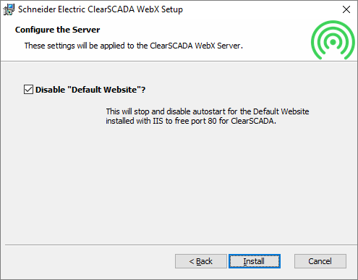Click the outer arc of green logo
Screen dimensions: 358x280
click(333, 23)
